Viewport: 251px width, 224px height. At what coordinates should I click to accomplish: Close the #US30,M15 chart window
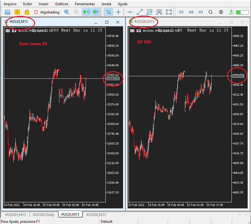[118, 22]
